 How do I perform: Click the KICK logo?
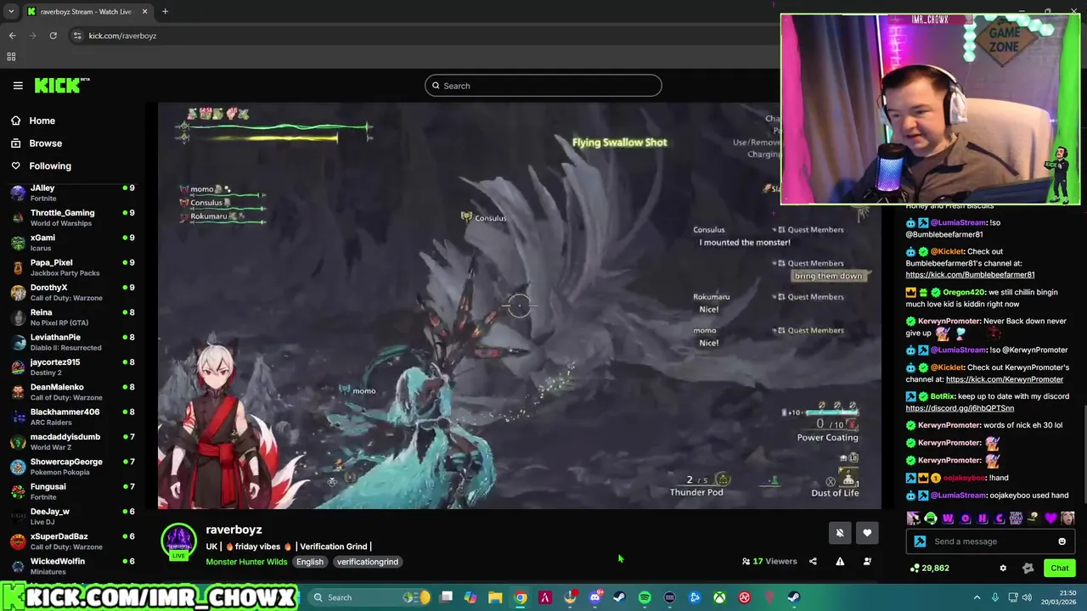[x=62, y=86]
